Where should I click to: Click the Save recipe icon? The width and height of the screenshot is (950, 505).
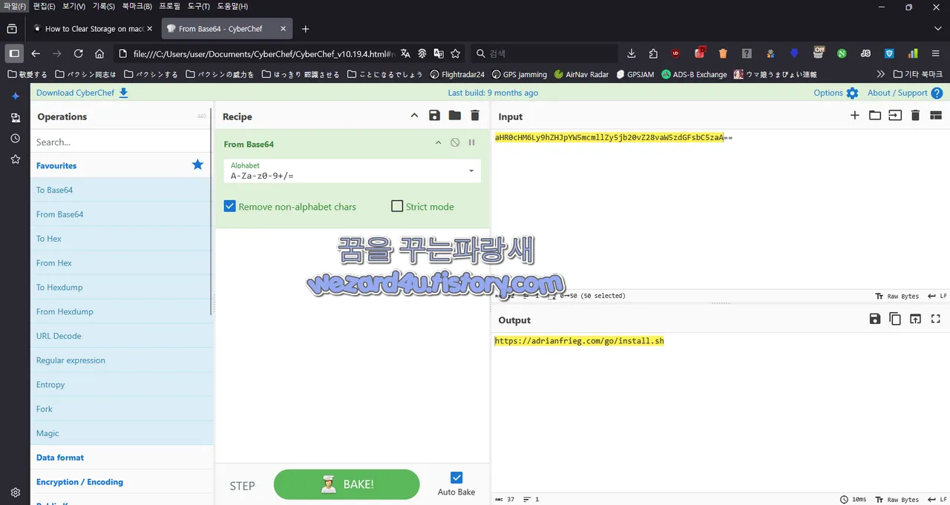pos(434,116)
